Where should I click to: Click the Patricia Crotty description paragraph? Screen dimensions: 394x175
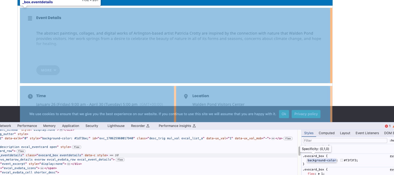pos(179,39)
